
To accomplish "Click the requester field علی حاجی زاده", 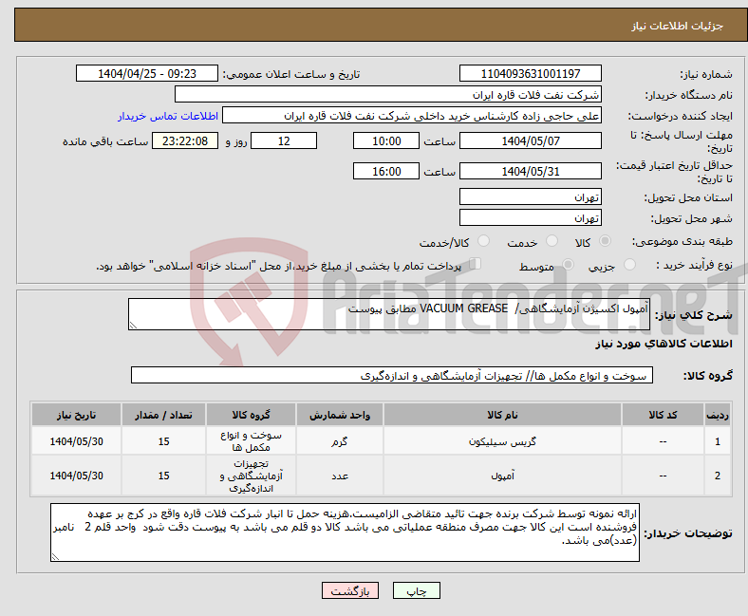I will coord(412,116).
